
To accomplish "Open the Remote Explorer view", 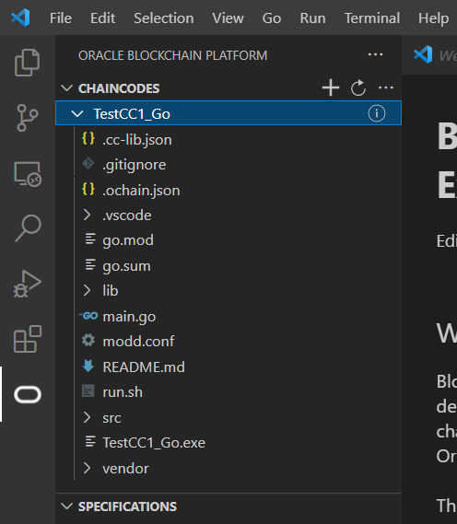I will point(28,174).
